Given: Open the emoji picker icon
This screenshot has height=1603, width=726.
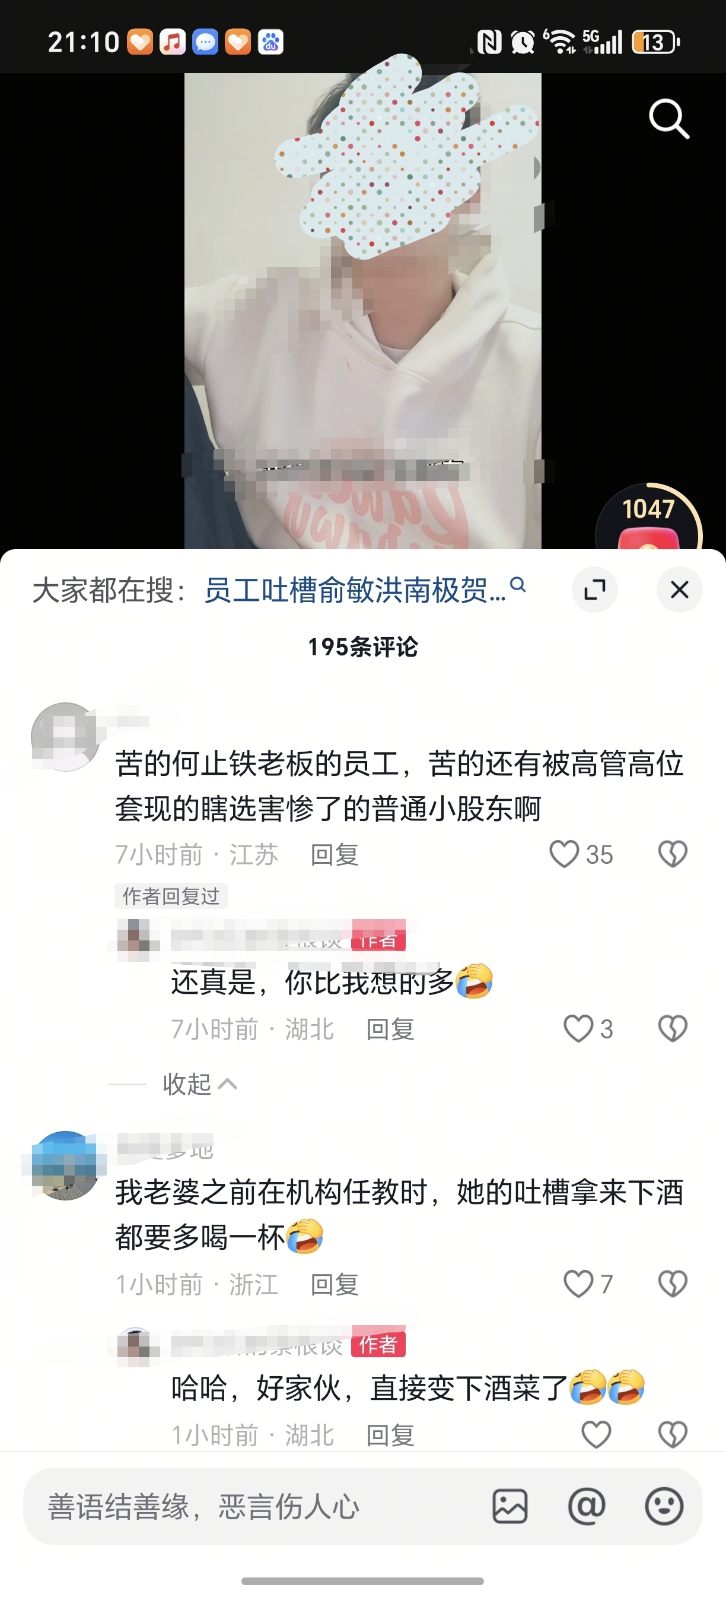Looking at the screenshot, I should (x=664, y=1507).
